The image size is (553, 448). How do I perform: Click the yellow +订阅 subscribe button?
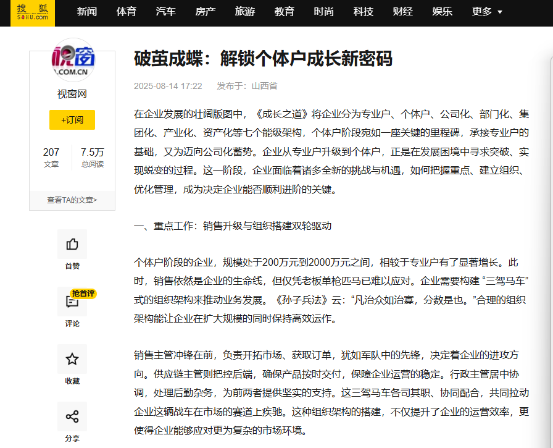pyautogui.click(x=72, y=120)
